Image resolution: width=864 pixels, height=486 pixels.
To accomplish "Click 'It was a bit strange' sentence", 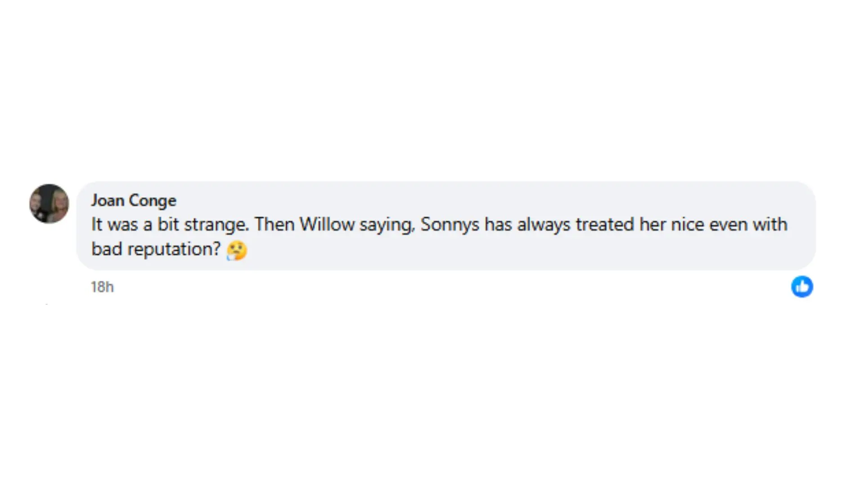I will point(170,225).
